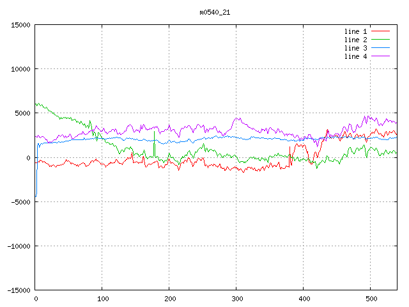Click the x-axis label 400
Viewport: 409px width, 307px height.
coord(304,299)
